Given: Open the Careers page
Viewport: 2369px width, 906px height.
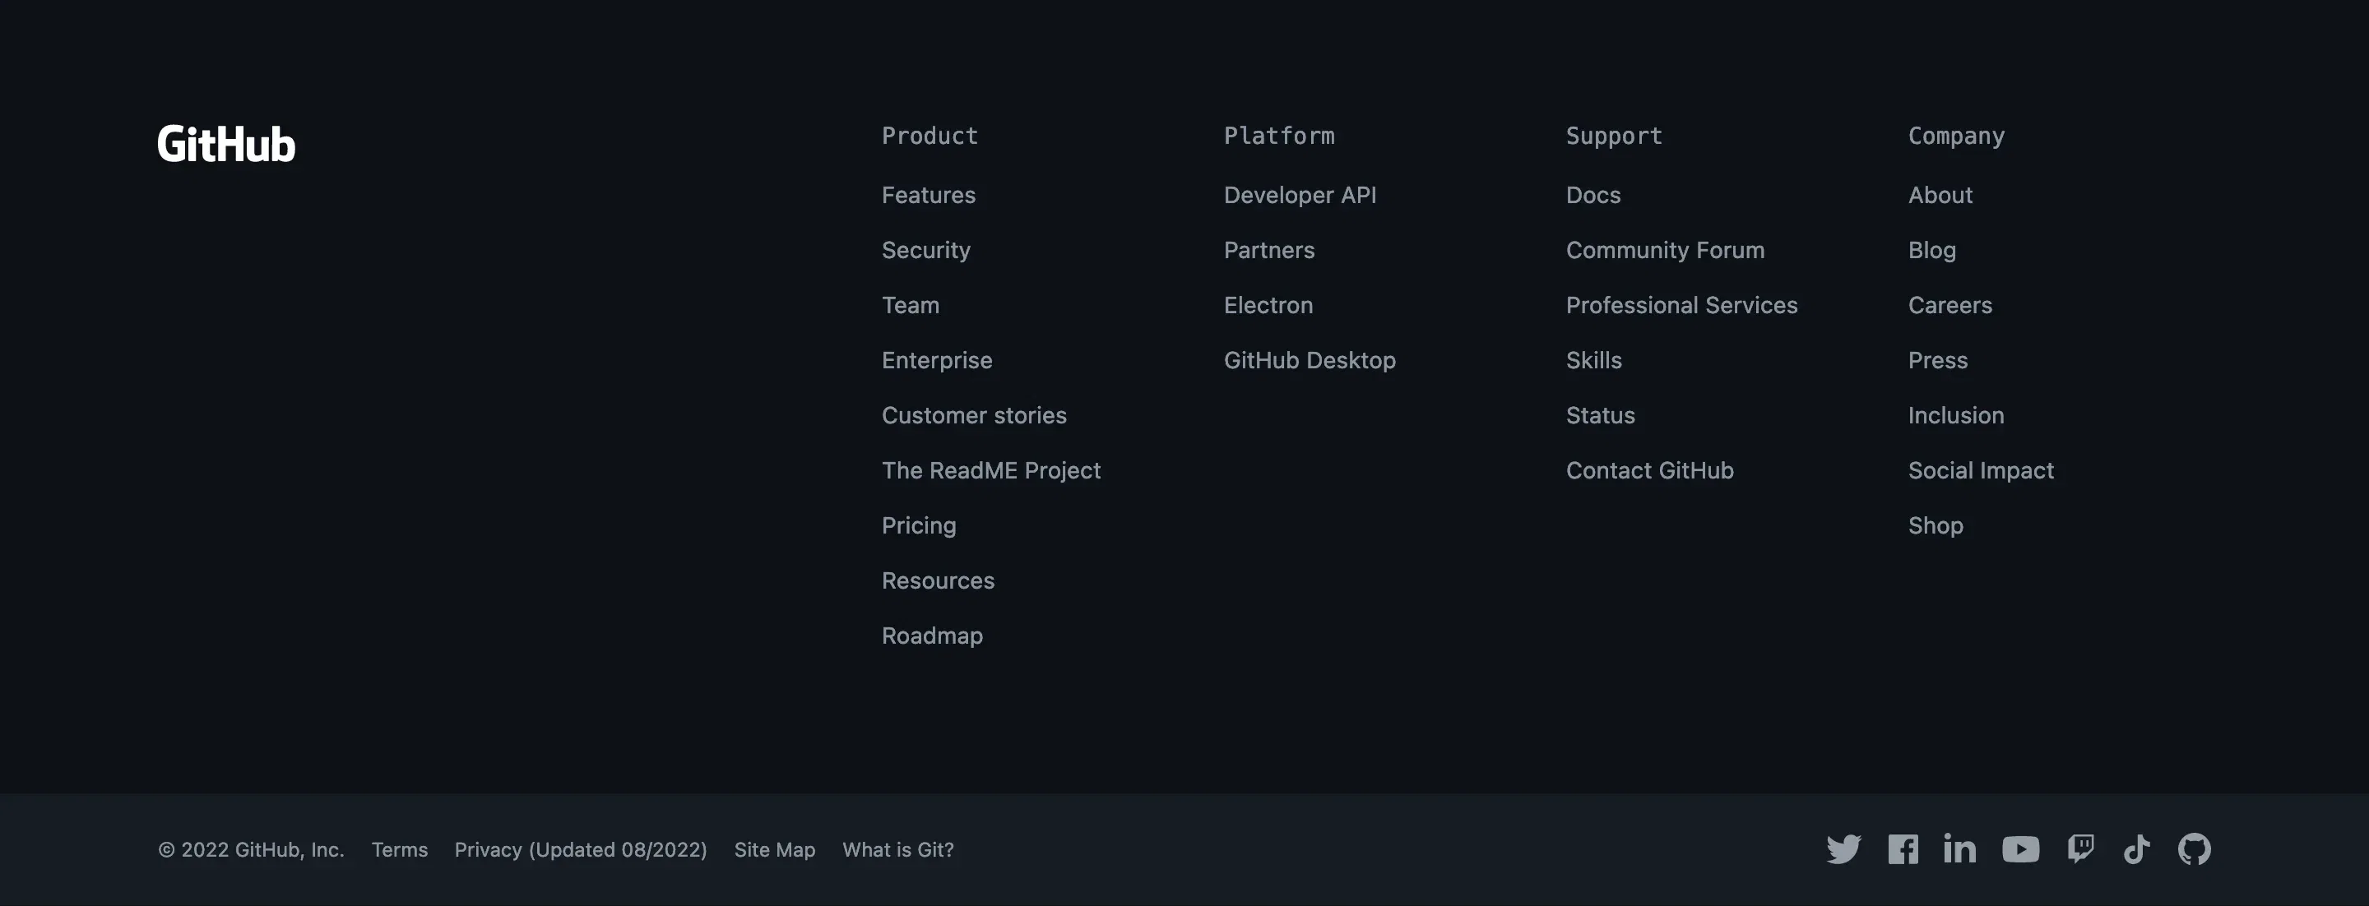Looking at the screenshot, I should (x=1950, y=304).
